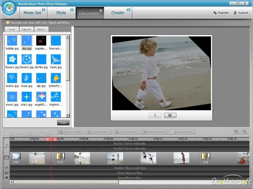The image size is (253, 189).
Task: Choose the music.jpg note effect
Action: [27, 78]
